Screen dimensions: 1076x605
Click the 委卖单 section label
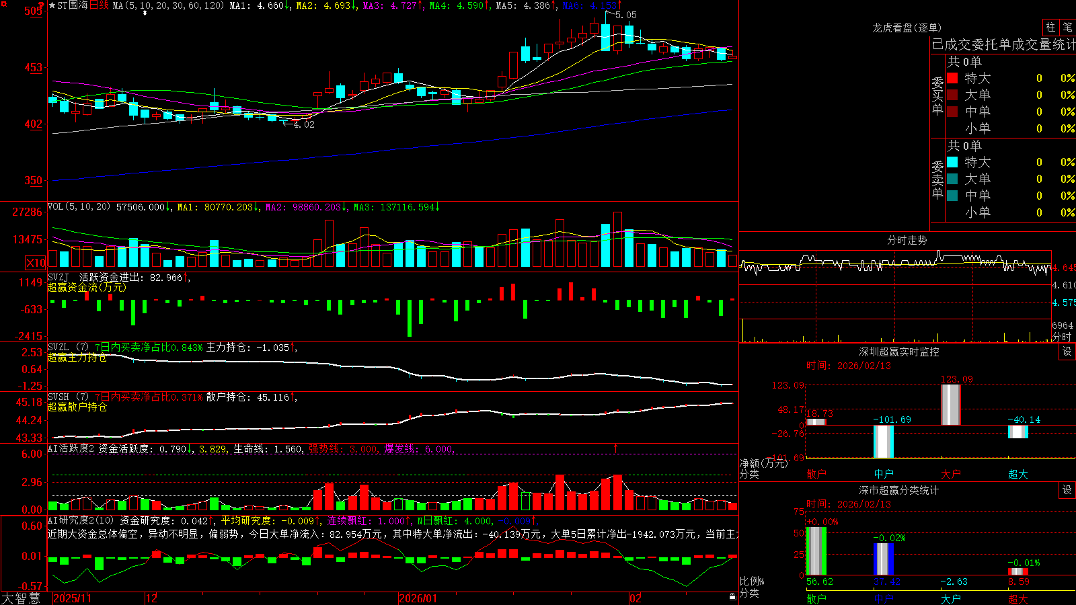pos(937,179)
